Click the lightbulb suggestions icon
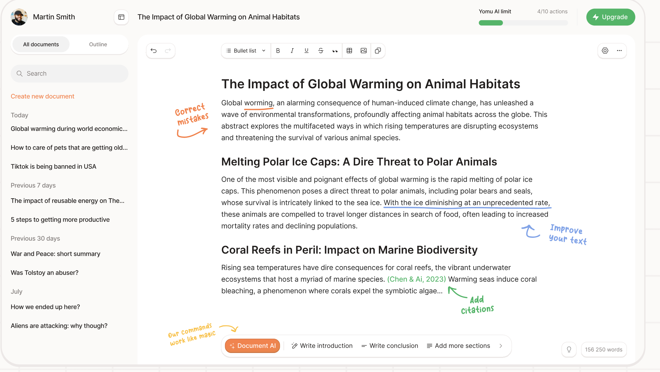Screen dimensions: 660x372 point(569,349)
